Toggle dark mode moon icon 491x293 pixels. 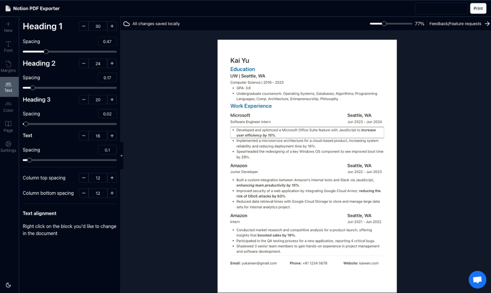pos(8,285)
